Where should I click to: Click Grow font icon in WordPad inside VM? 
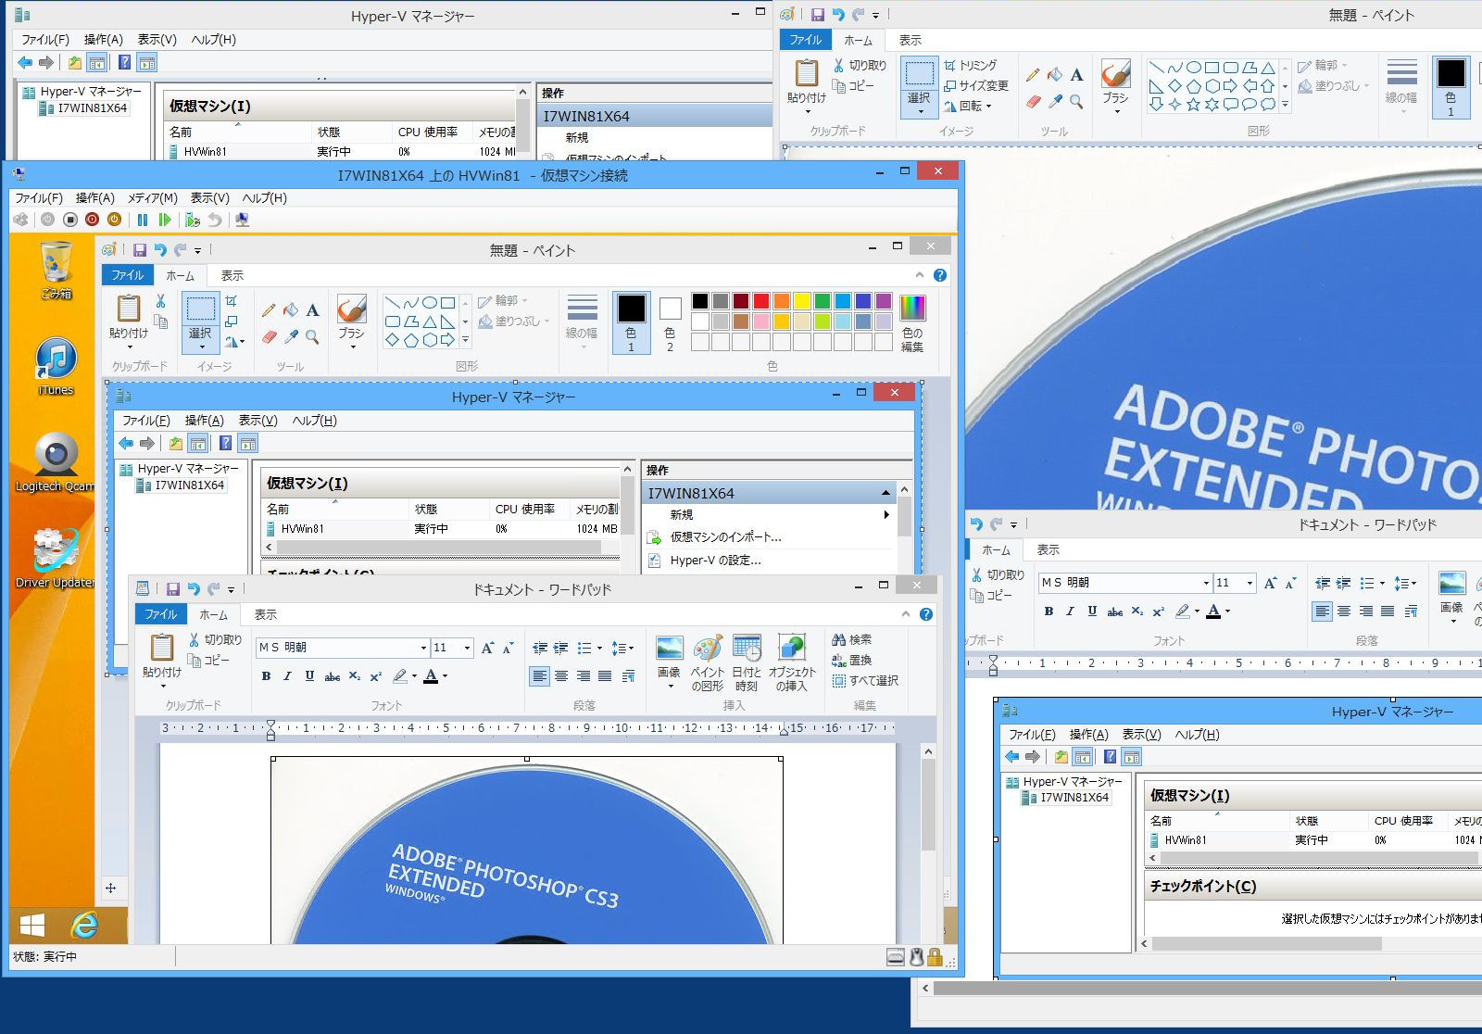coord(487,648)
